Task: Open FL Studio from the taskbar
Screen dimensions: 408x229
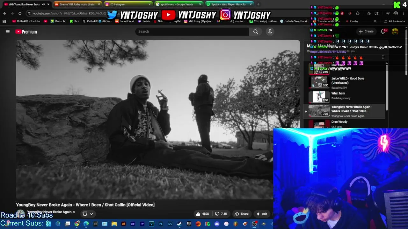Action: (236, 224)
